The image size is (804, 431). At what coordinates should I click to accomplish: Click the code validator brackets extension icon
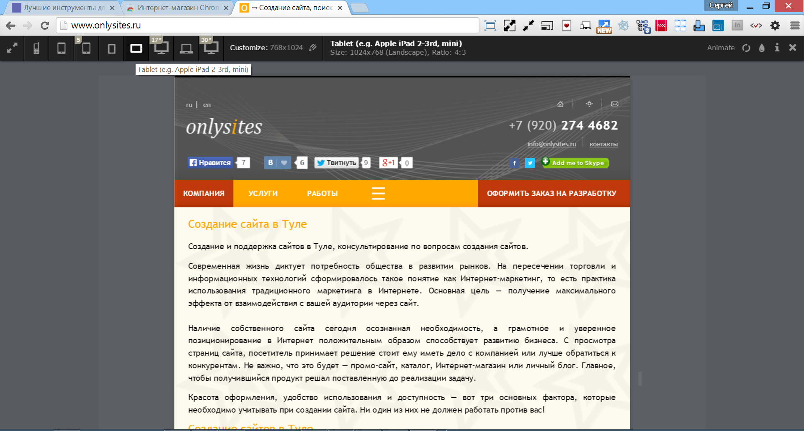(x=756, y=26)
